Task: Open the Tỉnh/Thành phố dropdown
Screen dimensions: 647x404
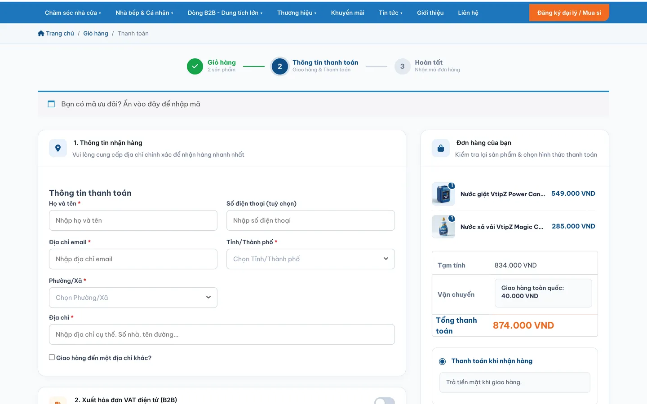Action: [310, 259]
